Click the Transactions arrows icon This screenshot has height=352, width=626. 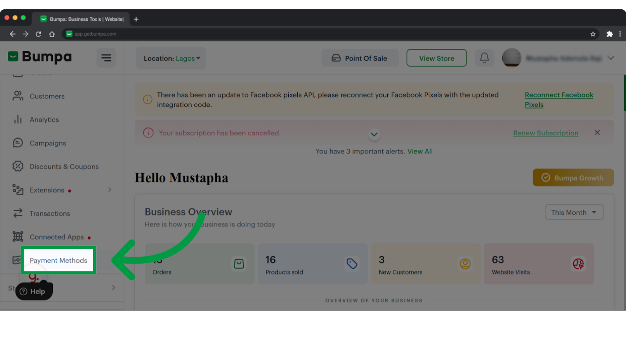coord(18,213)
